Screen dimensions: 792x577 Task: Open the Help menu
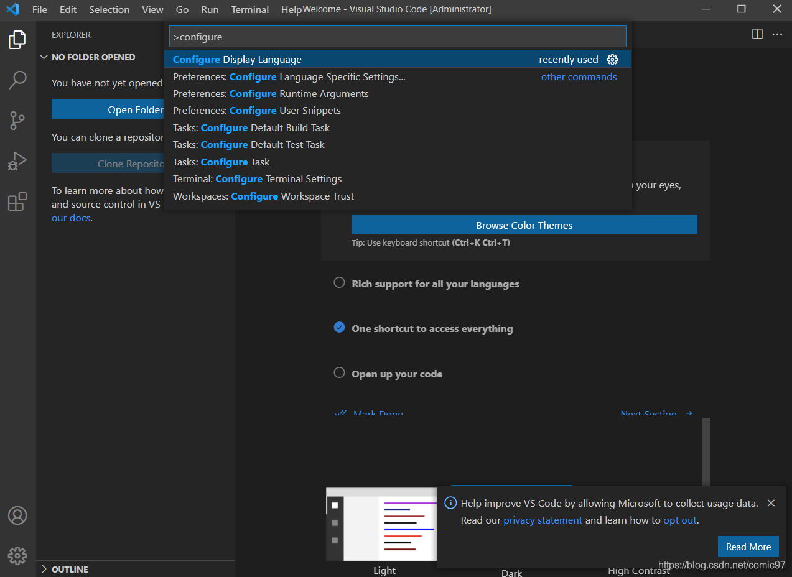pos(291,9)
